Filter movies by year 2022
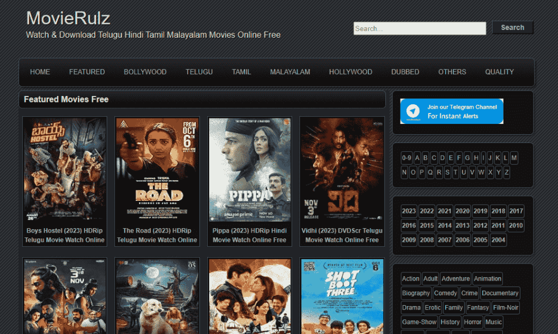This screenshot has width=558, height=334. click(x=427, y=211)
